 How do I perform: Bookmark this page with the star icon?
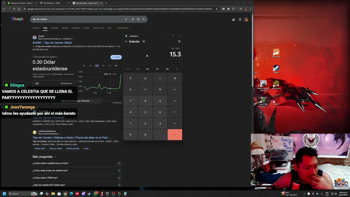tap(217, 9)
